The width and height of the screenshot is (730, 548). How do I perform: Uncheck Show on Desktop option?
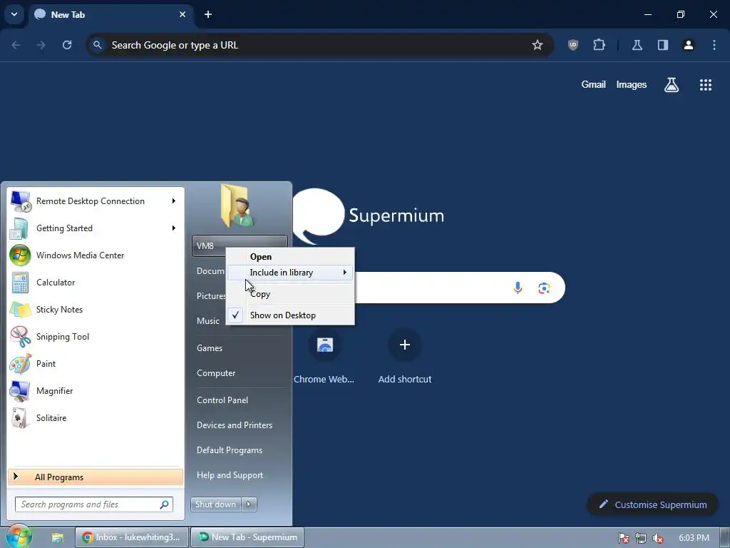(290, 315)
